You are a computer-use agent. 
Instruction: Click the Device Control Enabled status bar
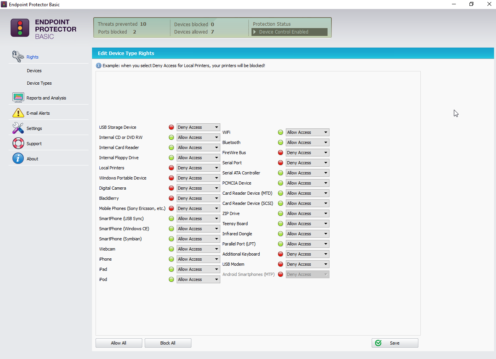tap(289, 32)
